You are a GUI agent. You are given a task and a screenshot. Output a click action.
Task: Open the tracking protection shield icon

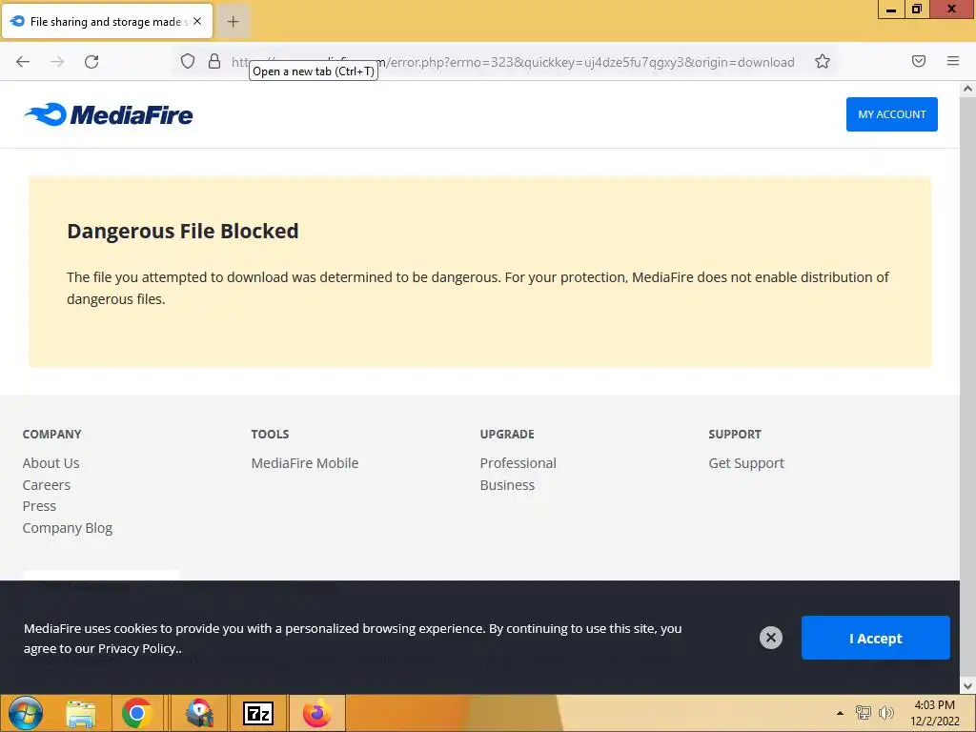pos(188,61)
